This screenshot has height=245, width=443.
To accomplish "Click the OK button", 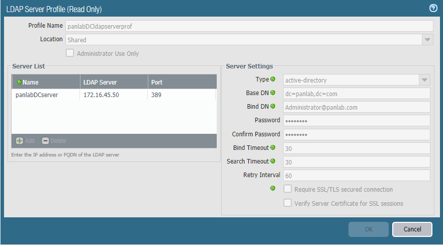I will tap(369, 229).
